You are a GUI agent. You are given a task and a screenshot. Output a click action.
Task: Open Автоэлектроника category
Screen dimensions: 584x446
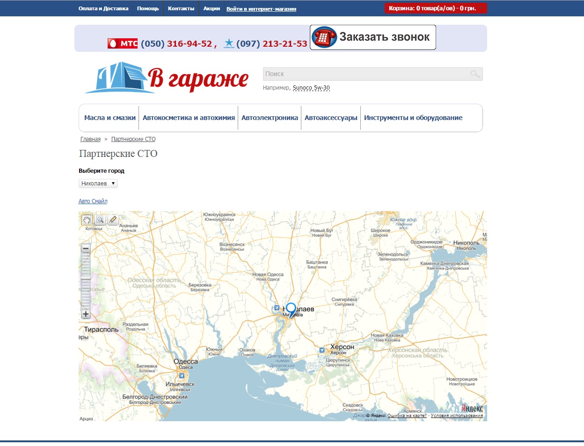coord(270,118)
